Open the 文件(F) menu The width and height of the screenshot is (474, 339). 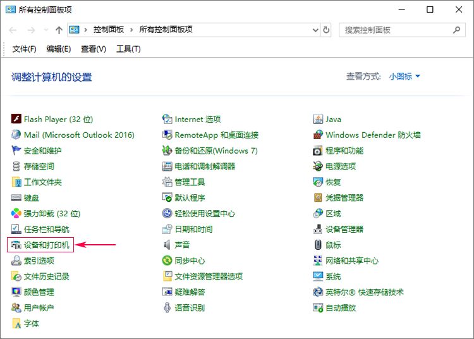[x=24, y=49]
